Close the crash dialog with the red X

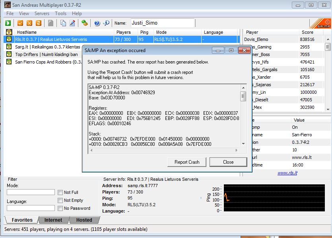[244, 50]
